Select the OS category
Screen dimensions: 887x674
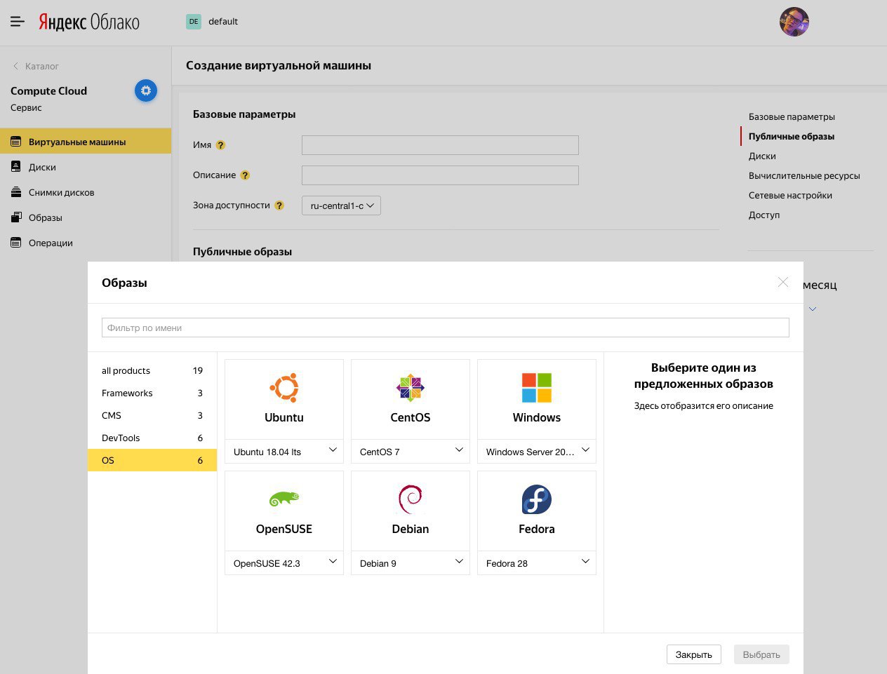(x=152, y=460)
